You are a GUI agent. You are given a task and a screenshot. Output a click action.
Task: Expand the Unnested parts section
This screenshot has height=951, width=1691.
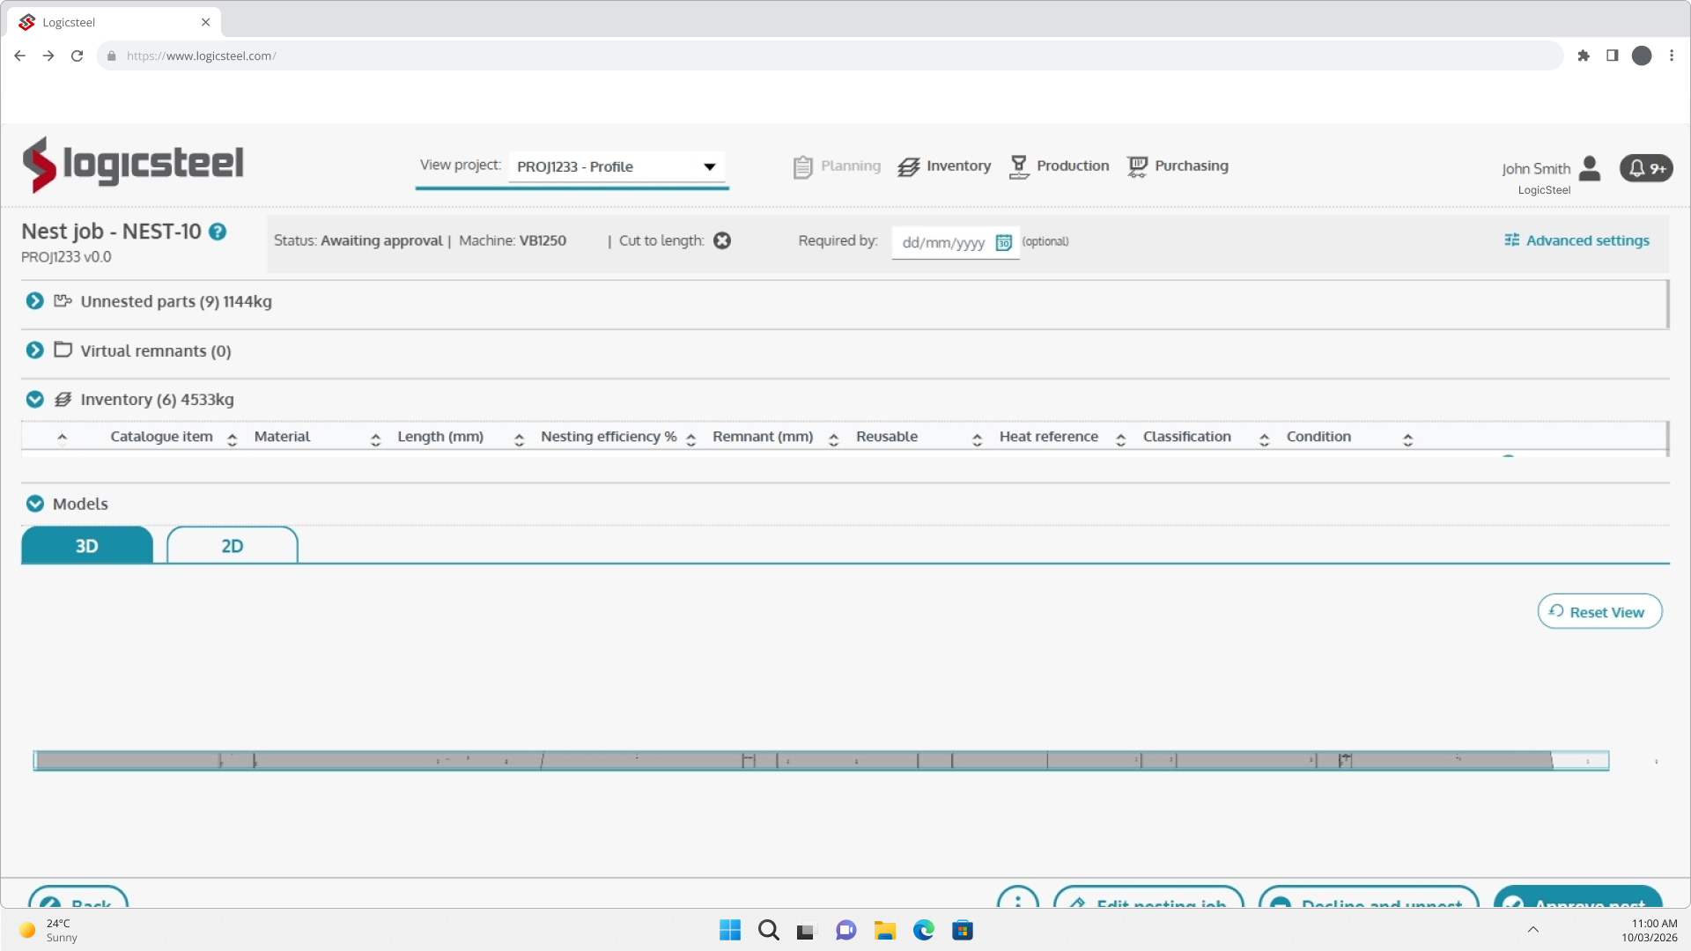pyautogui.click(x=35, y=301)
